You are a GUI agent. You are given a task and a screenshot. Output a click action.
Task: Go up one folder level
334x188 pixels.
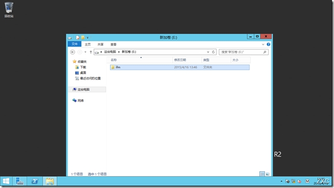pyautogui.click(x=91, y=52)
